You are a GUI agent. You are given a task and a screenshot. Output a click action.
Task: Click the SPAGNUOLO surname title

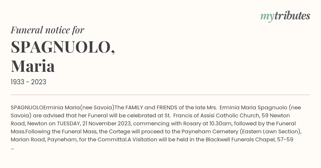(x=63, y=47)
